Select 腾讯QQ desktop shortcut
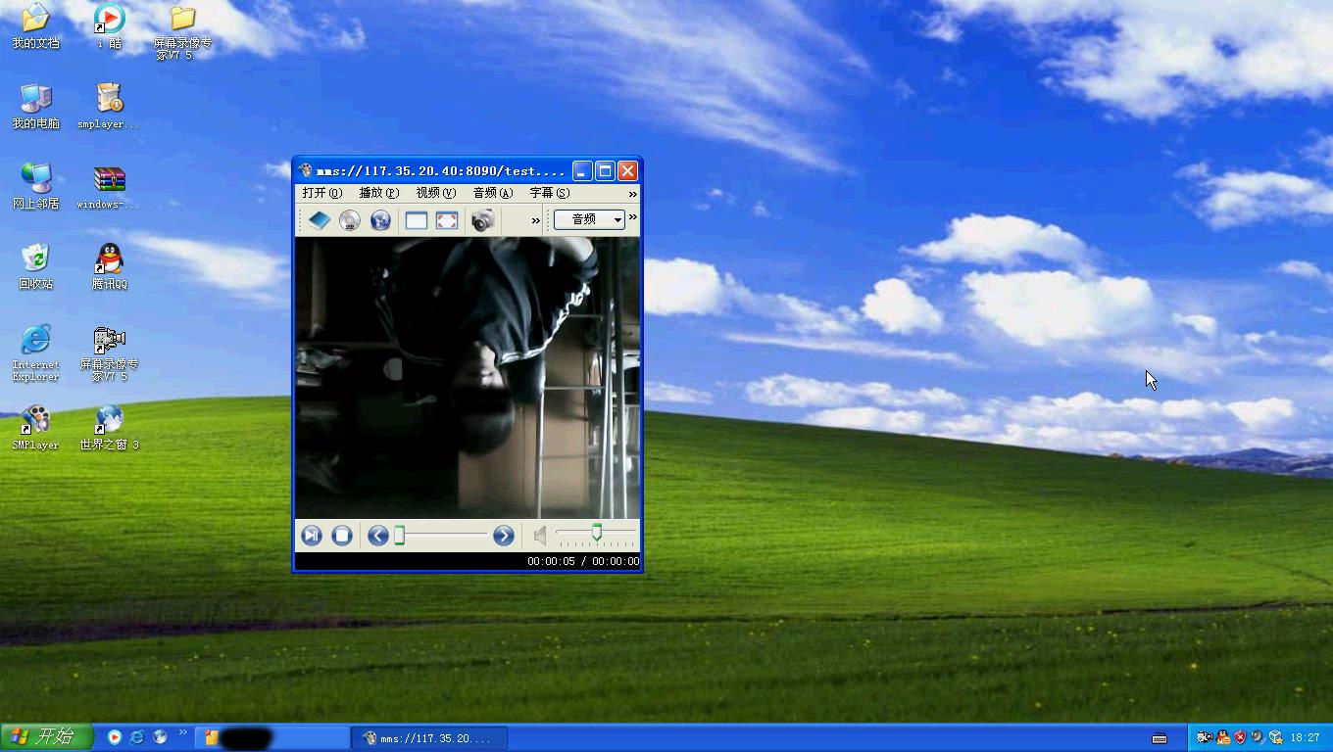This screenshot has height=752, width=1333. 109,266
